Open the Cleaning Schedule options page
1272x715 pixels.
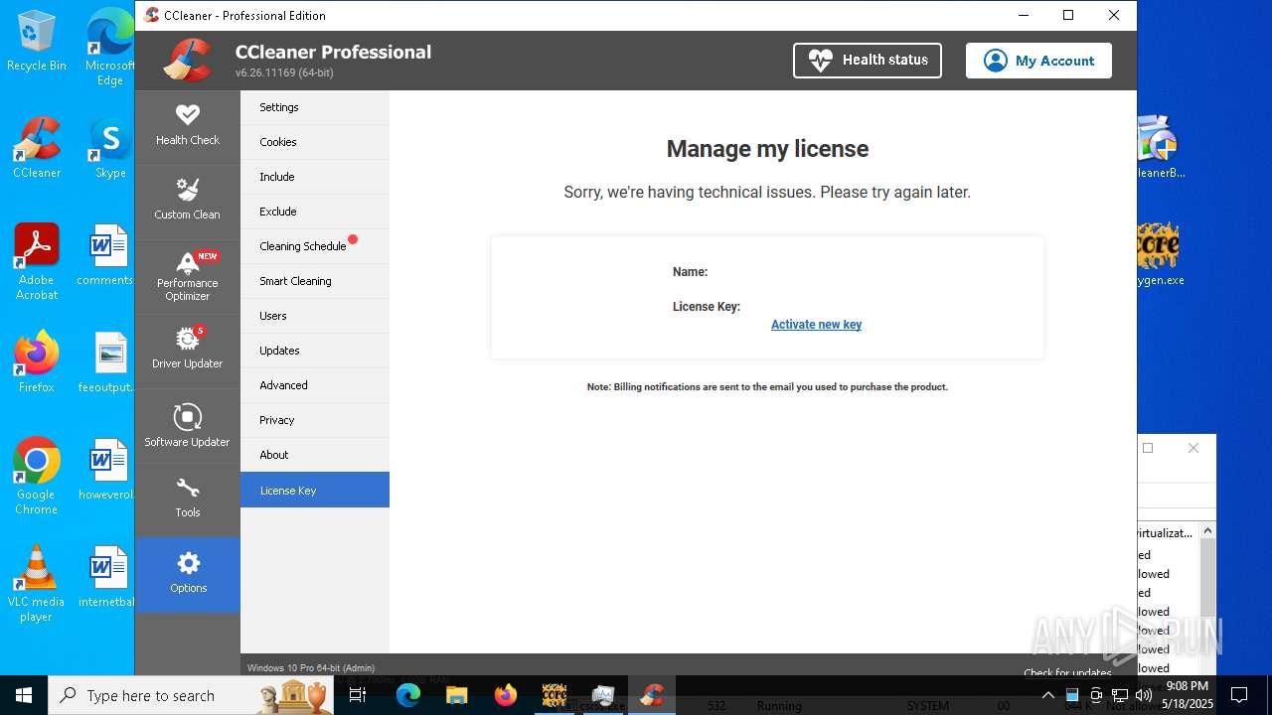pos(314,246)
